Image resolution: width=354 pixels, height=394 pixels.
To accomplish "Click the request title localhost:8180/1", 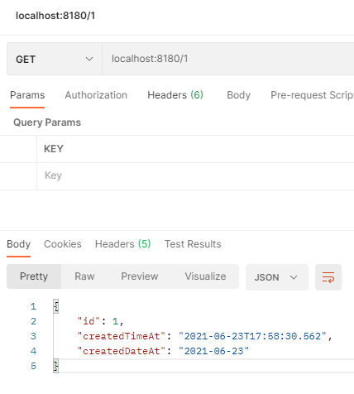I will 55,16.
